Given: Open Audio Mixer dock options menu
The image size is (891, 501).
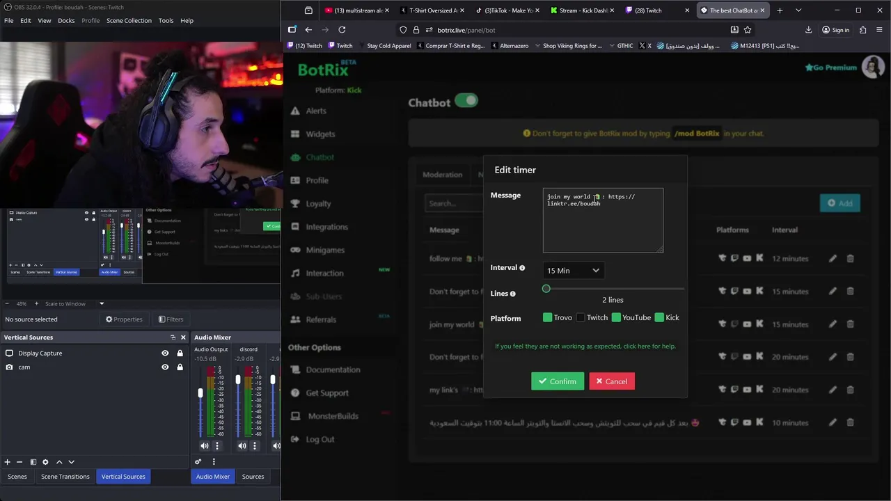Looking at the screenshot, I should [214, 461].
